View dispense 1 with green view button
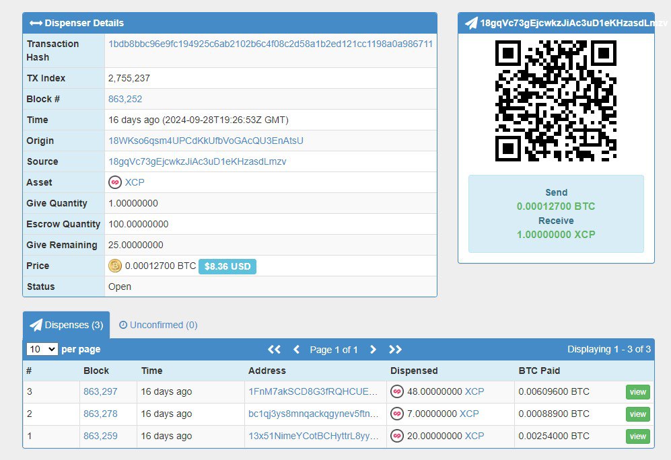The width and height of the screenshot is (671, 460). [637, 436]
